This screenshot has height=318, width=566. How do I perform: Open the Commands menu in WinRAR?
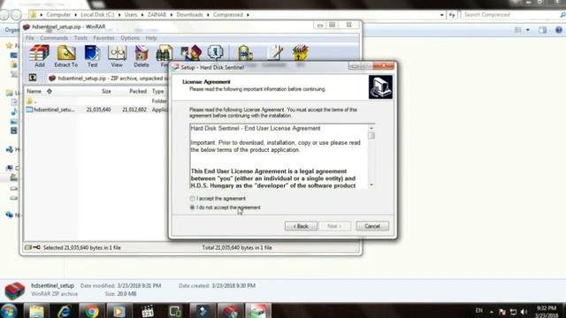54,38
